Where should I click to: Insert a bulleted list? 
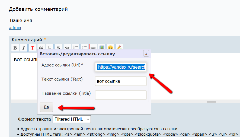[84, 48]
